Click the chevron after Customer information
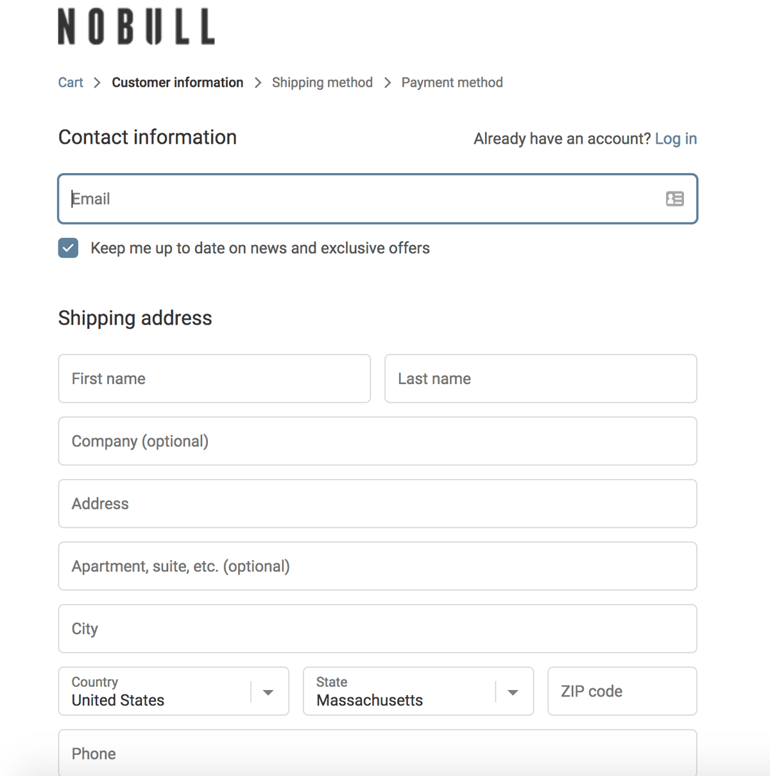Screen dimensions: 770x776 tap(258, 83)
